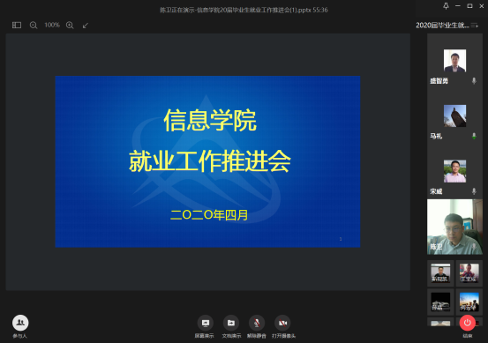Click 陈卫's live video tile

(454, 227)
